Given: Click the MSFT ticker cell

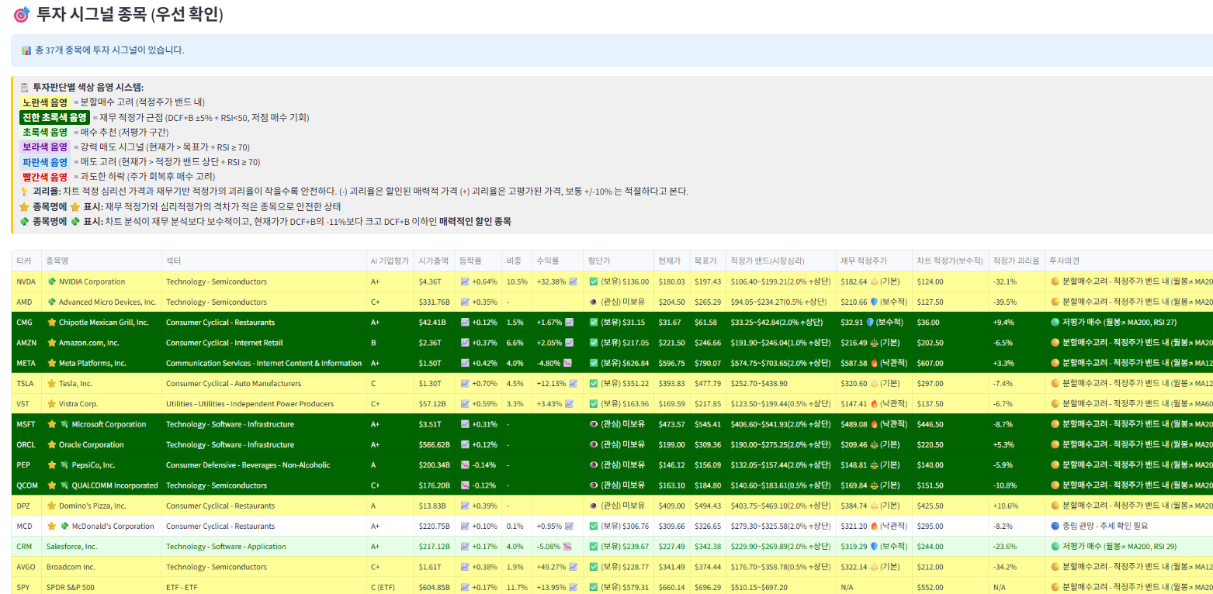Looking at the screenshot, I should tap(26, 424).
